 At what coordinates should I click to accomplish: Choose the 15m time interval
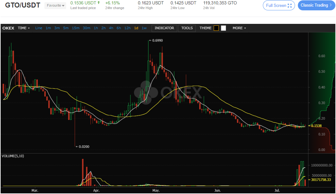click(76, 28)
